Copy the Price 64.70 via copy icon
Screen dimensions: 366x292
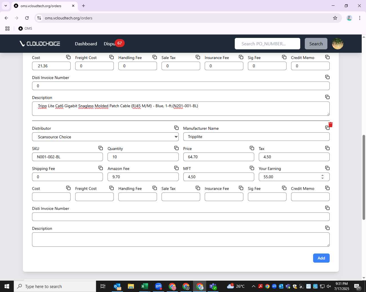click(252, 148)
